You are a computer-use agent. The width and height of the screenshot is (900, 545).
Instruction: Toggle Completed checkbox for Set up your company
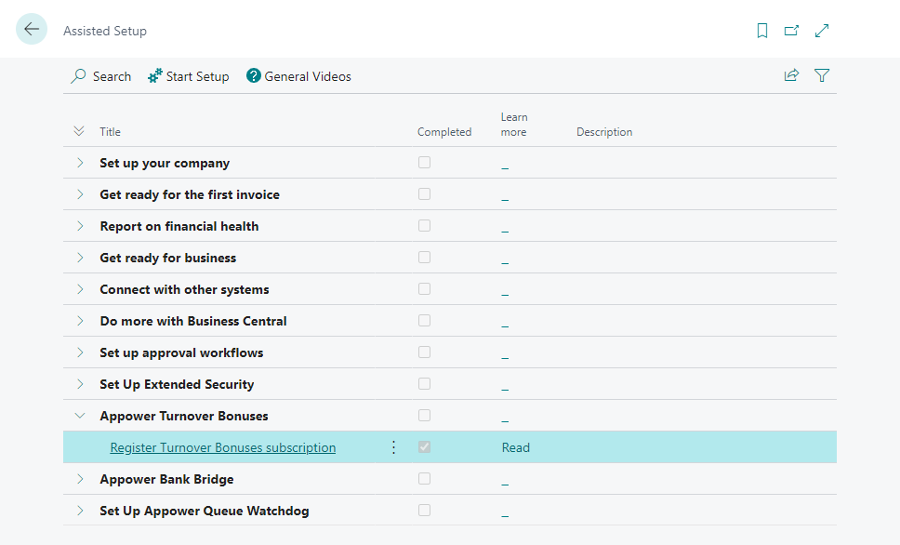point(424,163)
